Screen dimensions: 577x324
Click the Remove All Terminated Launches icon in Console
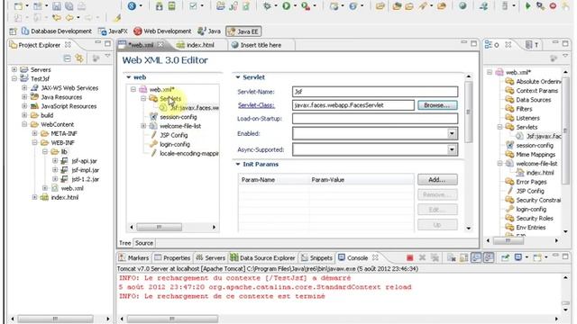pyautogui.click(x=435, y=258)
